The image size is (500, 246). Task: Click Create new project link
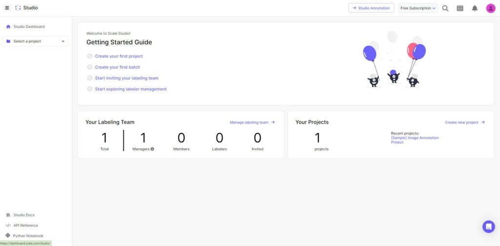pyautogui.click(x=462, y=122)
